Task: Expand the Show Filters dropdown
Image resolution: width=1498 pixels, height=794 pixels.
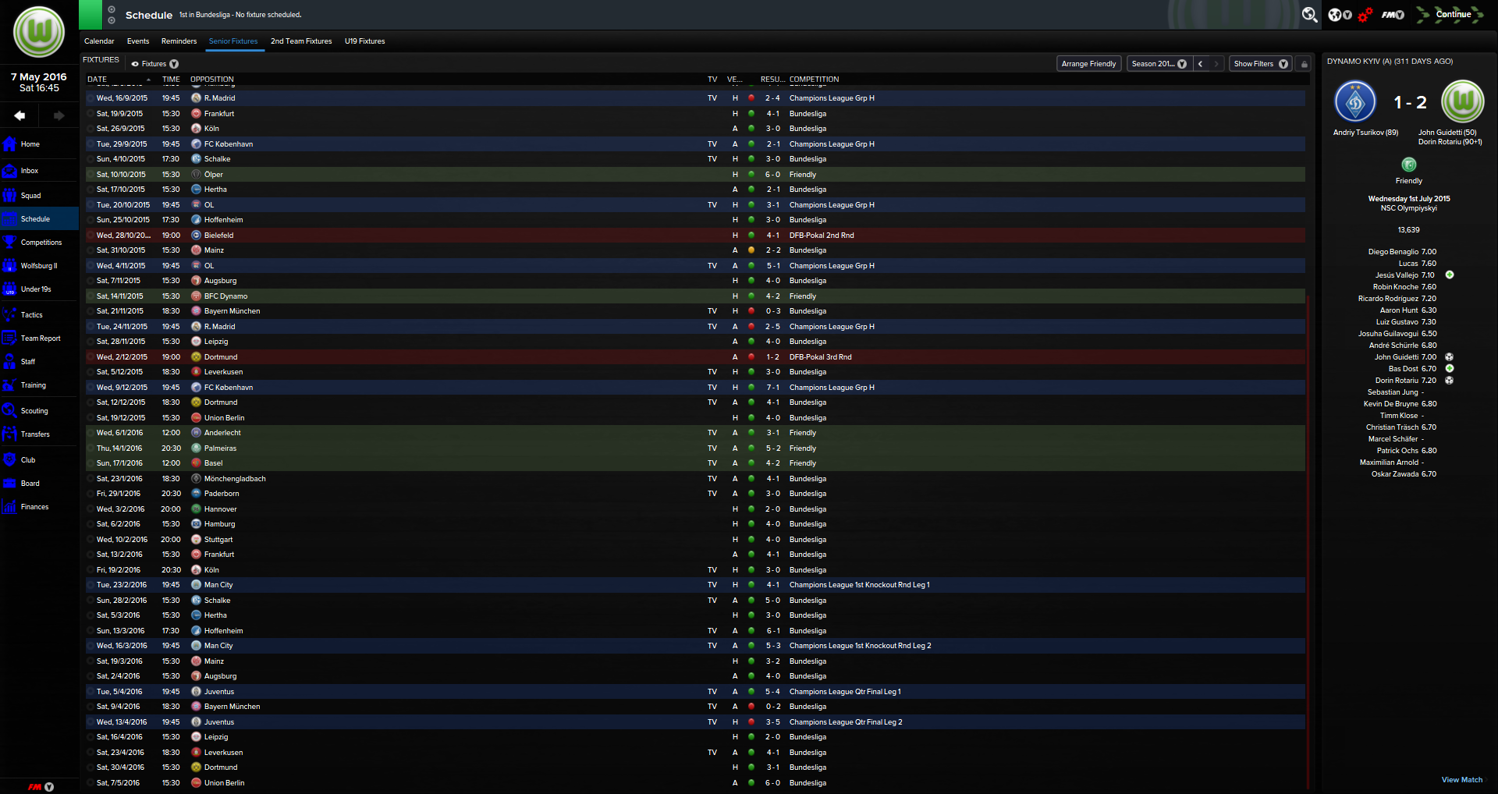Action: (x=1260, y=64)
